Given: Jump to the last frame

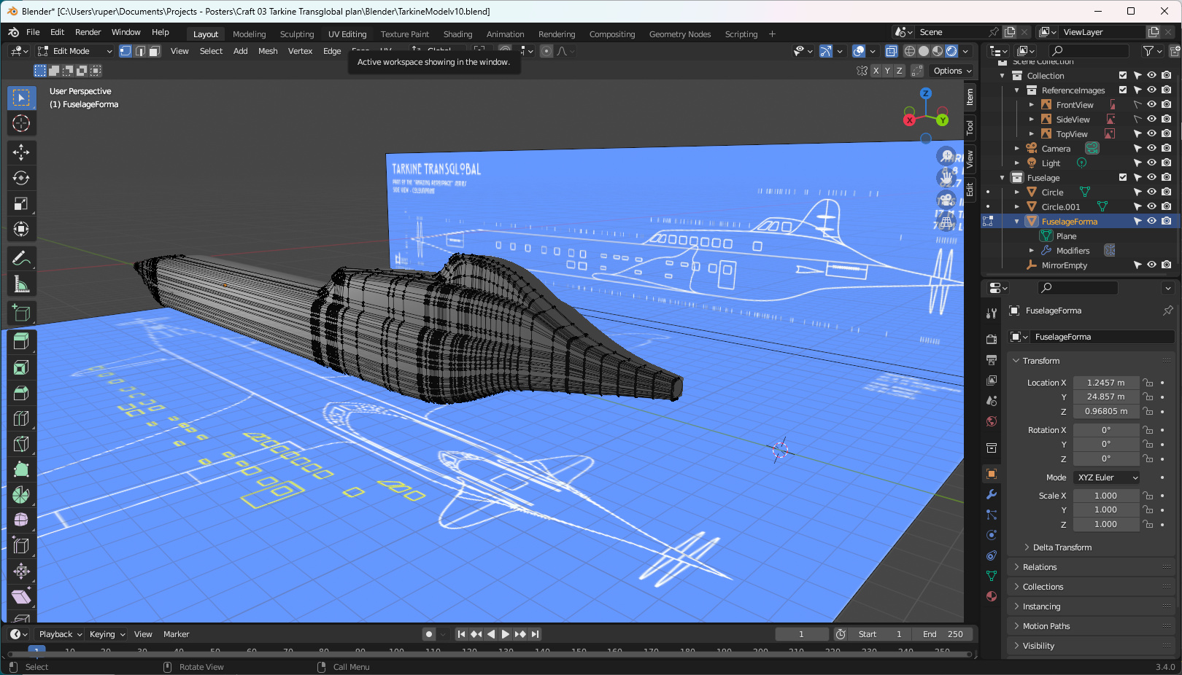Looking at the screenshot, I should coord(536,634).
